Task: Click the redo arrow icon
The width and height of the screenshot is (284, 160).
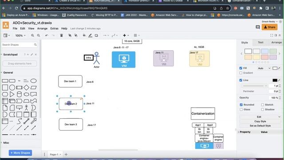Action: (x=53, y=36)
